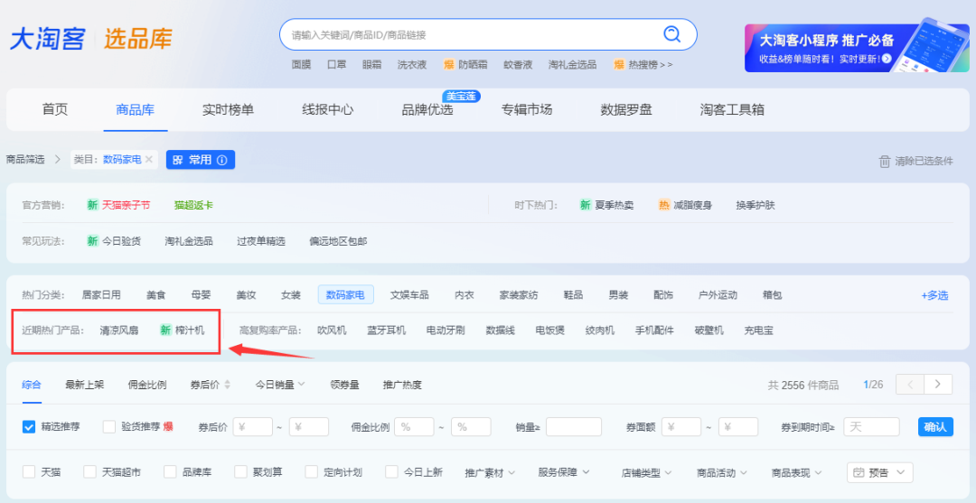This screenshot has height=503, width=976.
Task: Remove the 数码家电 category filter tag
Action: click(x=149, y=160)
